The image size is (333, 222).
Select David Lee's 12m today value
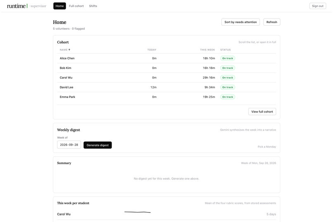[x=153, y=87]
